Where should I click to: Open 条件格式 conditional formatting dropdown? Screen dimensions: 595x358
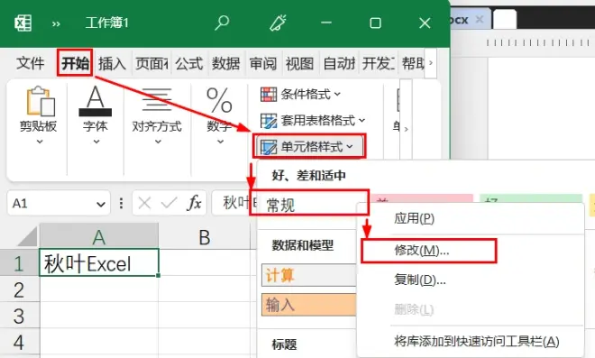coord(300,94)
